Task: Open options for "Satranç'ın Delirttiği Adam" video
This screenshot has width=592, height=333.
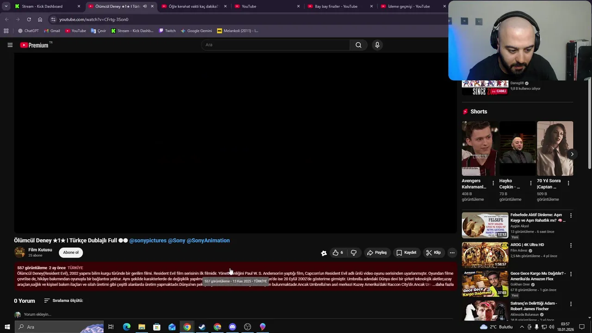Action: point(571,304)
